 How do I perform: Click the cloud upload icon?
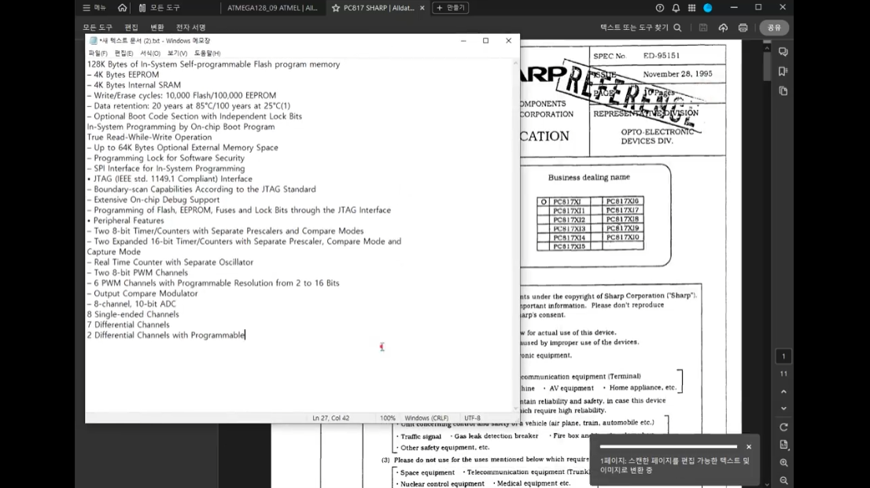[723, 28]
